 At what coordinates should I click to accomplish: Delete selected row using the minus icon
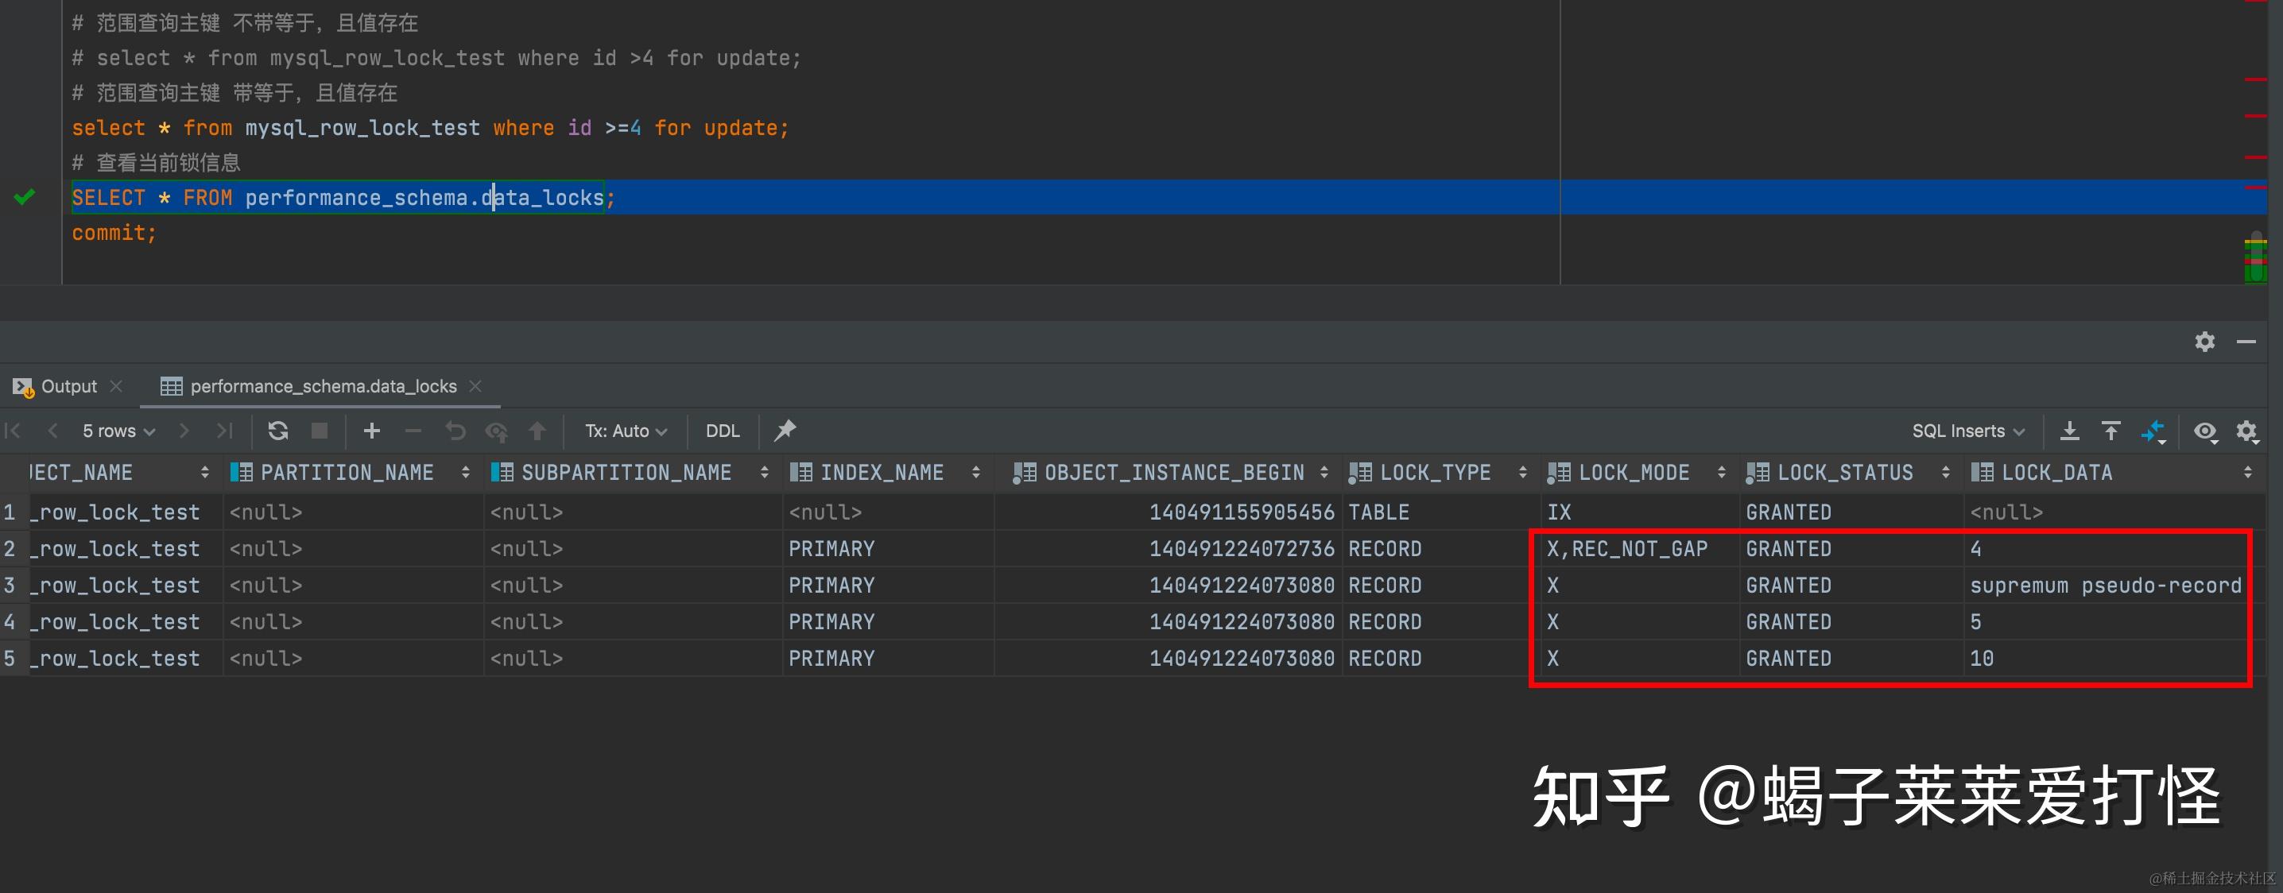point(413,431)
